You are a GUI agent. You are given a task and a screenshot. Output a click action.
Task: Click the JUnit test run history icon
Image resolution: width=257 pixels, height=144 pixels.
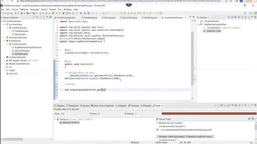pos(243,105)
